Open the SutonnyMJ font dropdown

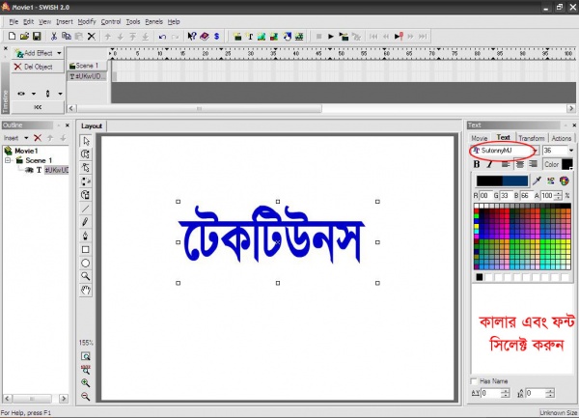tap(535, 151)
